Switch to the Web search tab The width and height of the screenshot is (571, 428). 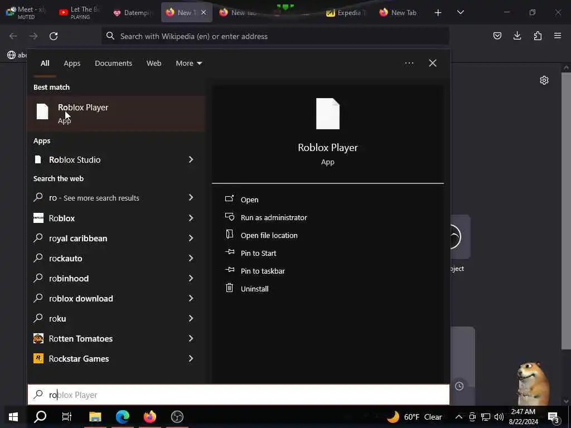(154, 64)
